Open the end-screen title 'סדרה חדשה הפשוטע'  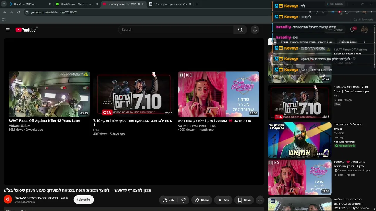(x=214, y=121)
